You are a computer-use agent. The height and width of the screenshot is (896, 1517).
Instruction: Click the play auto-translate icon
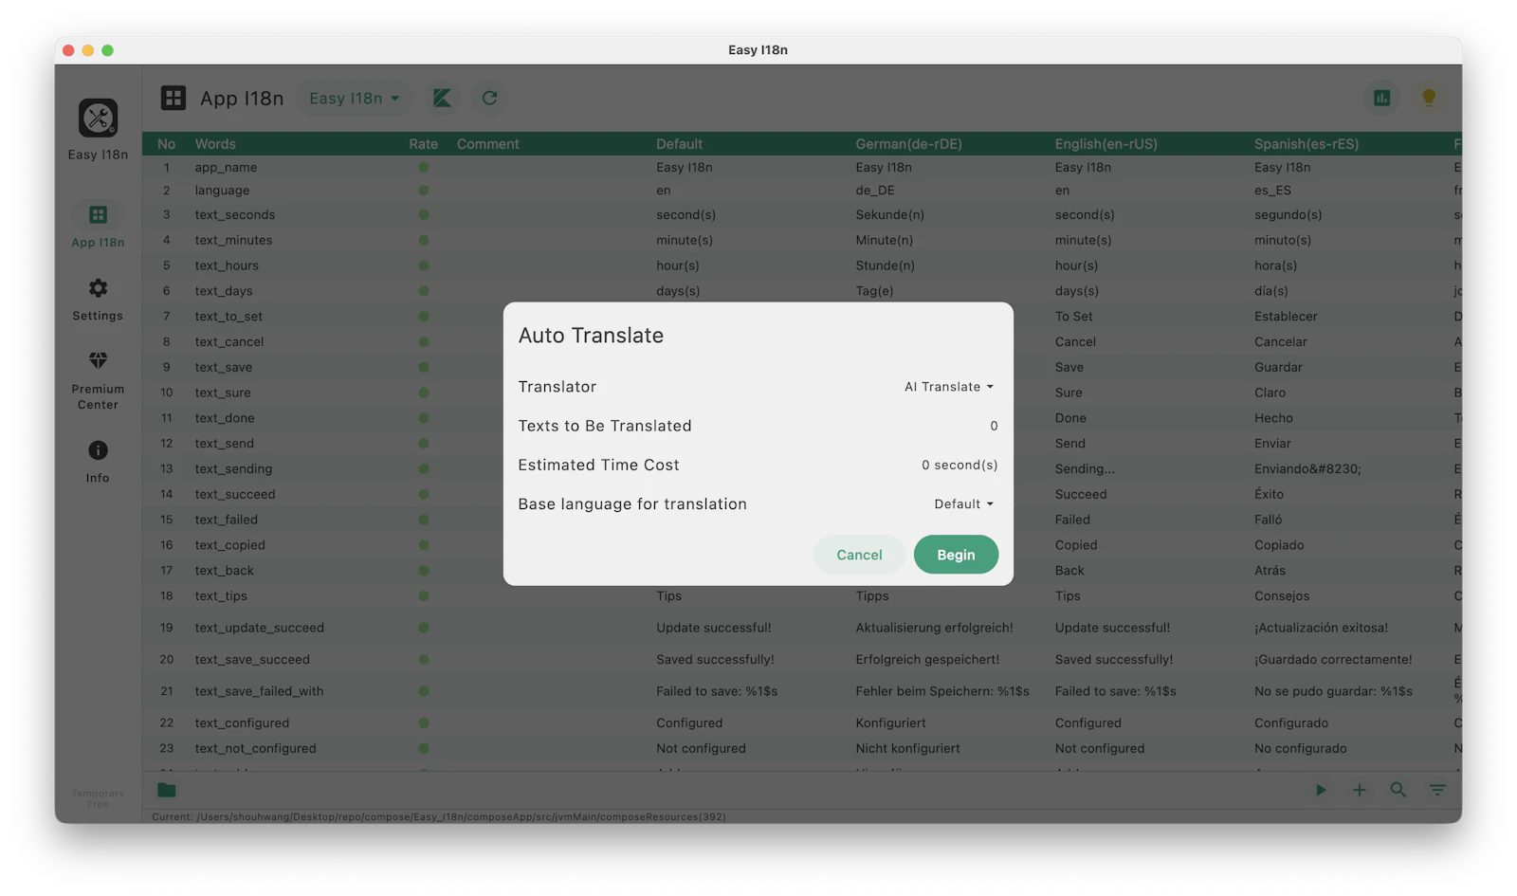point(1320,790)
